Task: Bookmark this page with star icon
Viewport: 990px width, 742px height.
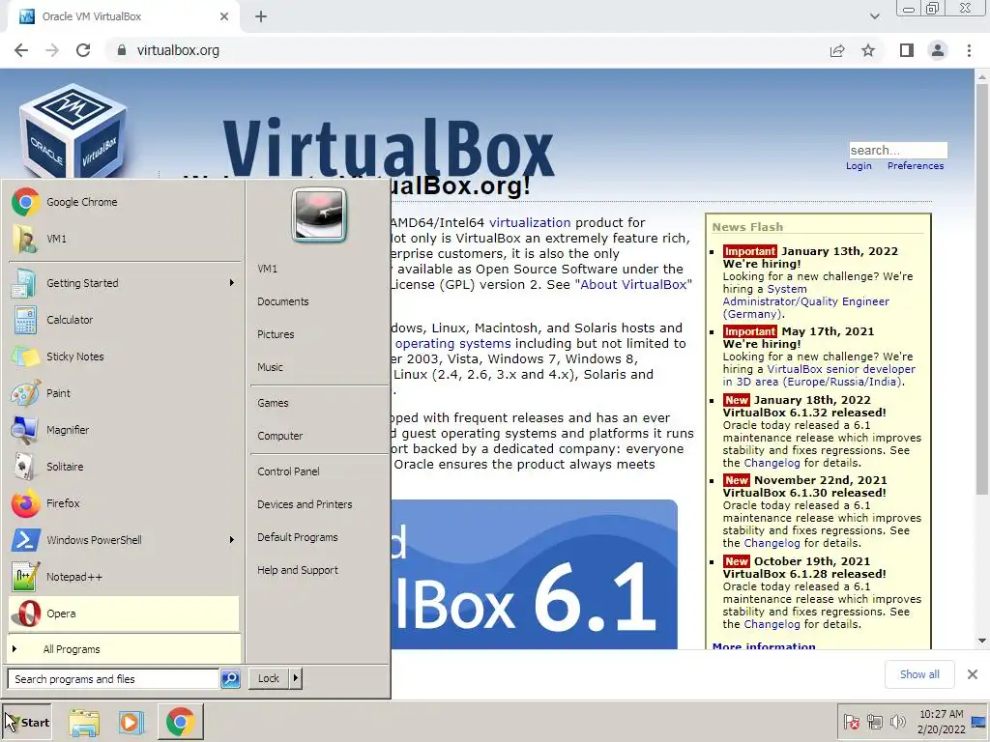Action: (868, 50)
